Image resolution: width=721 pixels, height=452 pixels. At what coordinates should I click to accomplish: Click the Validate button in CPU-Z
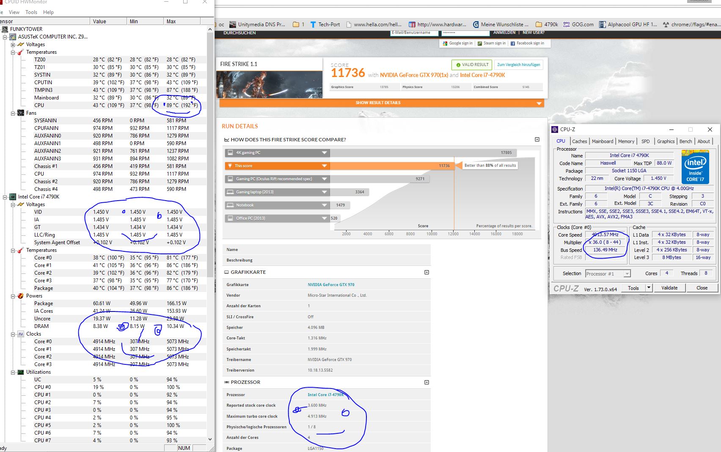click(x=669, y=288)
